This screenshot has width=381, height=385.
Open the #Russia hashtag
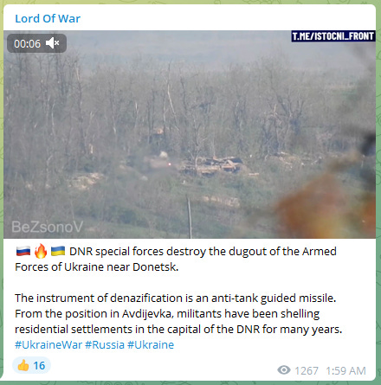click(x=105, y=344)
